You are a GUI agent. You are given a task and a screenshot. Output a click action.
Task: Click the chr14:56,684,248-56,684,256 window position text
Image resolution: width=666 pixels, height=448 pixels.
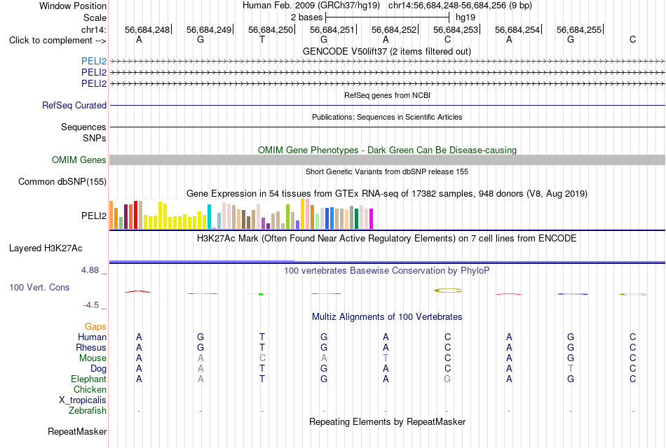(x=460, y=6)
